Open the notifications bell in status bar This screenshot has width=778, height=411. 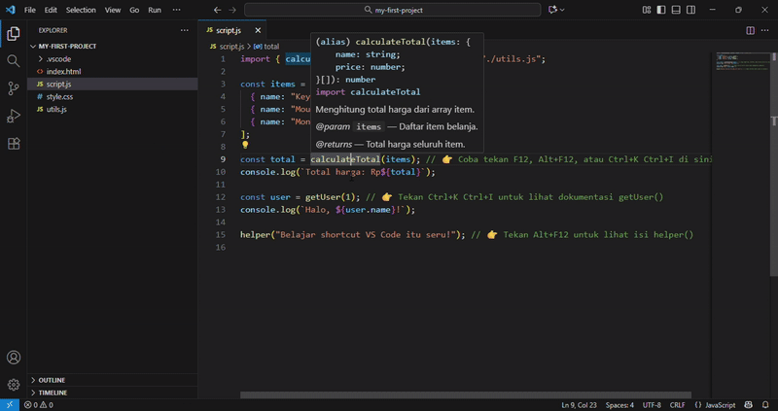click(763, 404)
